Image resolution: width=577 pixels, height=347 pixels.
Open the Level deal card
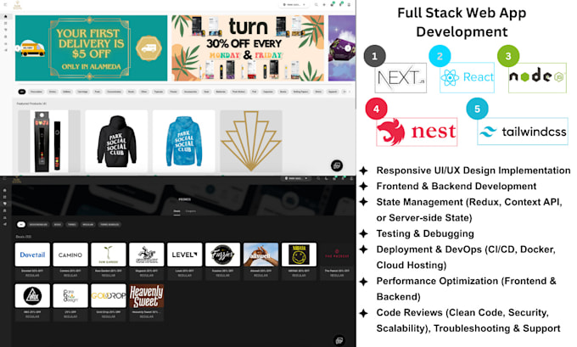(185, 261)
